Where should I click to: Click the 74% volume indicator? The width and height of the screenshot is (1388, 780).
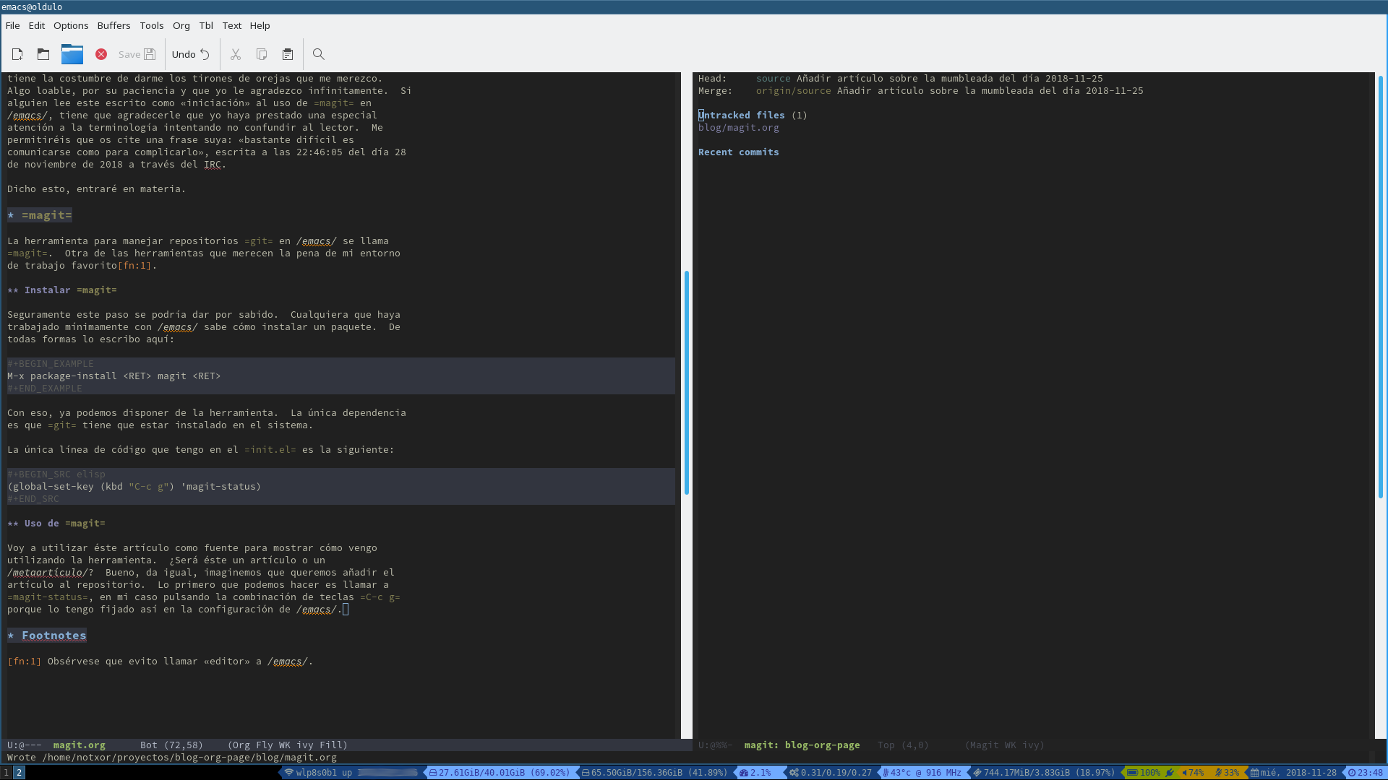point(1193,773)
